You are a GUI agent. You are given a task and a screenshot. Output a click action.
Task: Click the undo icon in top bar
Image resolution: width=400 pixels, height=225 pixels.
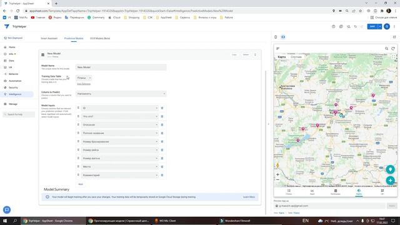click(x=356, y=26)
